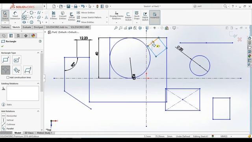
Task: Select the Slot sketch tool
Action: pyautogui.click(x=24, y=22)
